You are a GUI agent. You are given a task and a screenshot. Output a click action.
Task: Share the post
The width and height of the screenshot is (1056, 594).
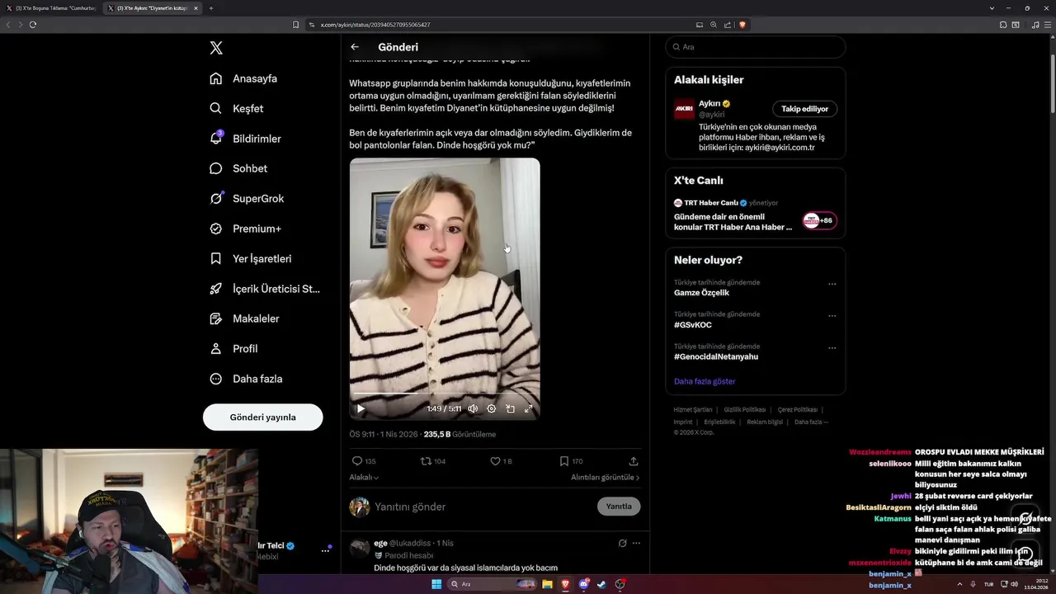634,461
